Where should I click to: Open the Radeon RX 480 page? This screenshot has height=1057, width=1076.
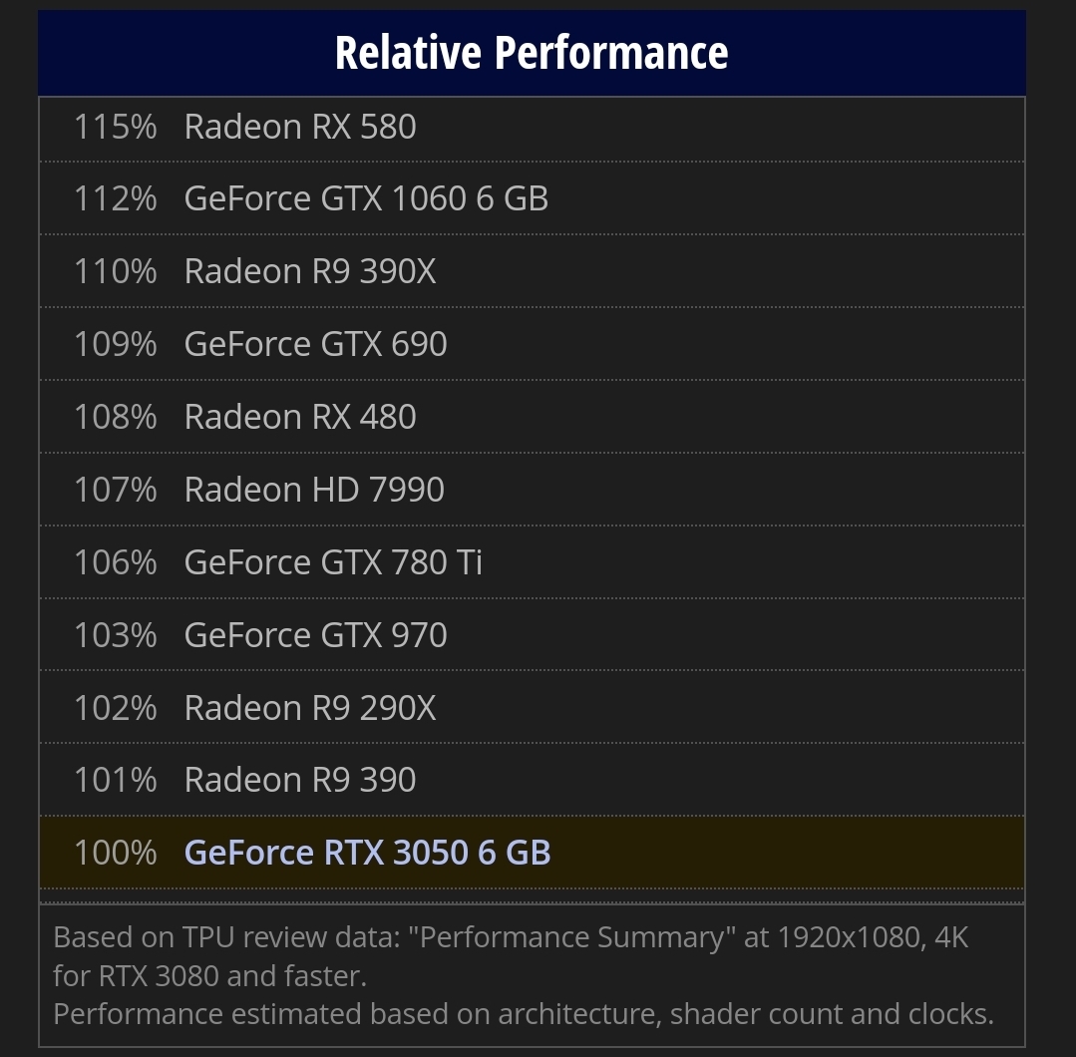[300, 417]
